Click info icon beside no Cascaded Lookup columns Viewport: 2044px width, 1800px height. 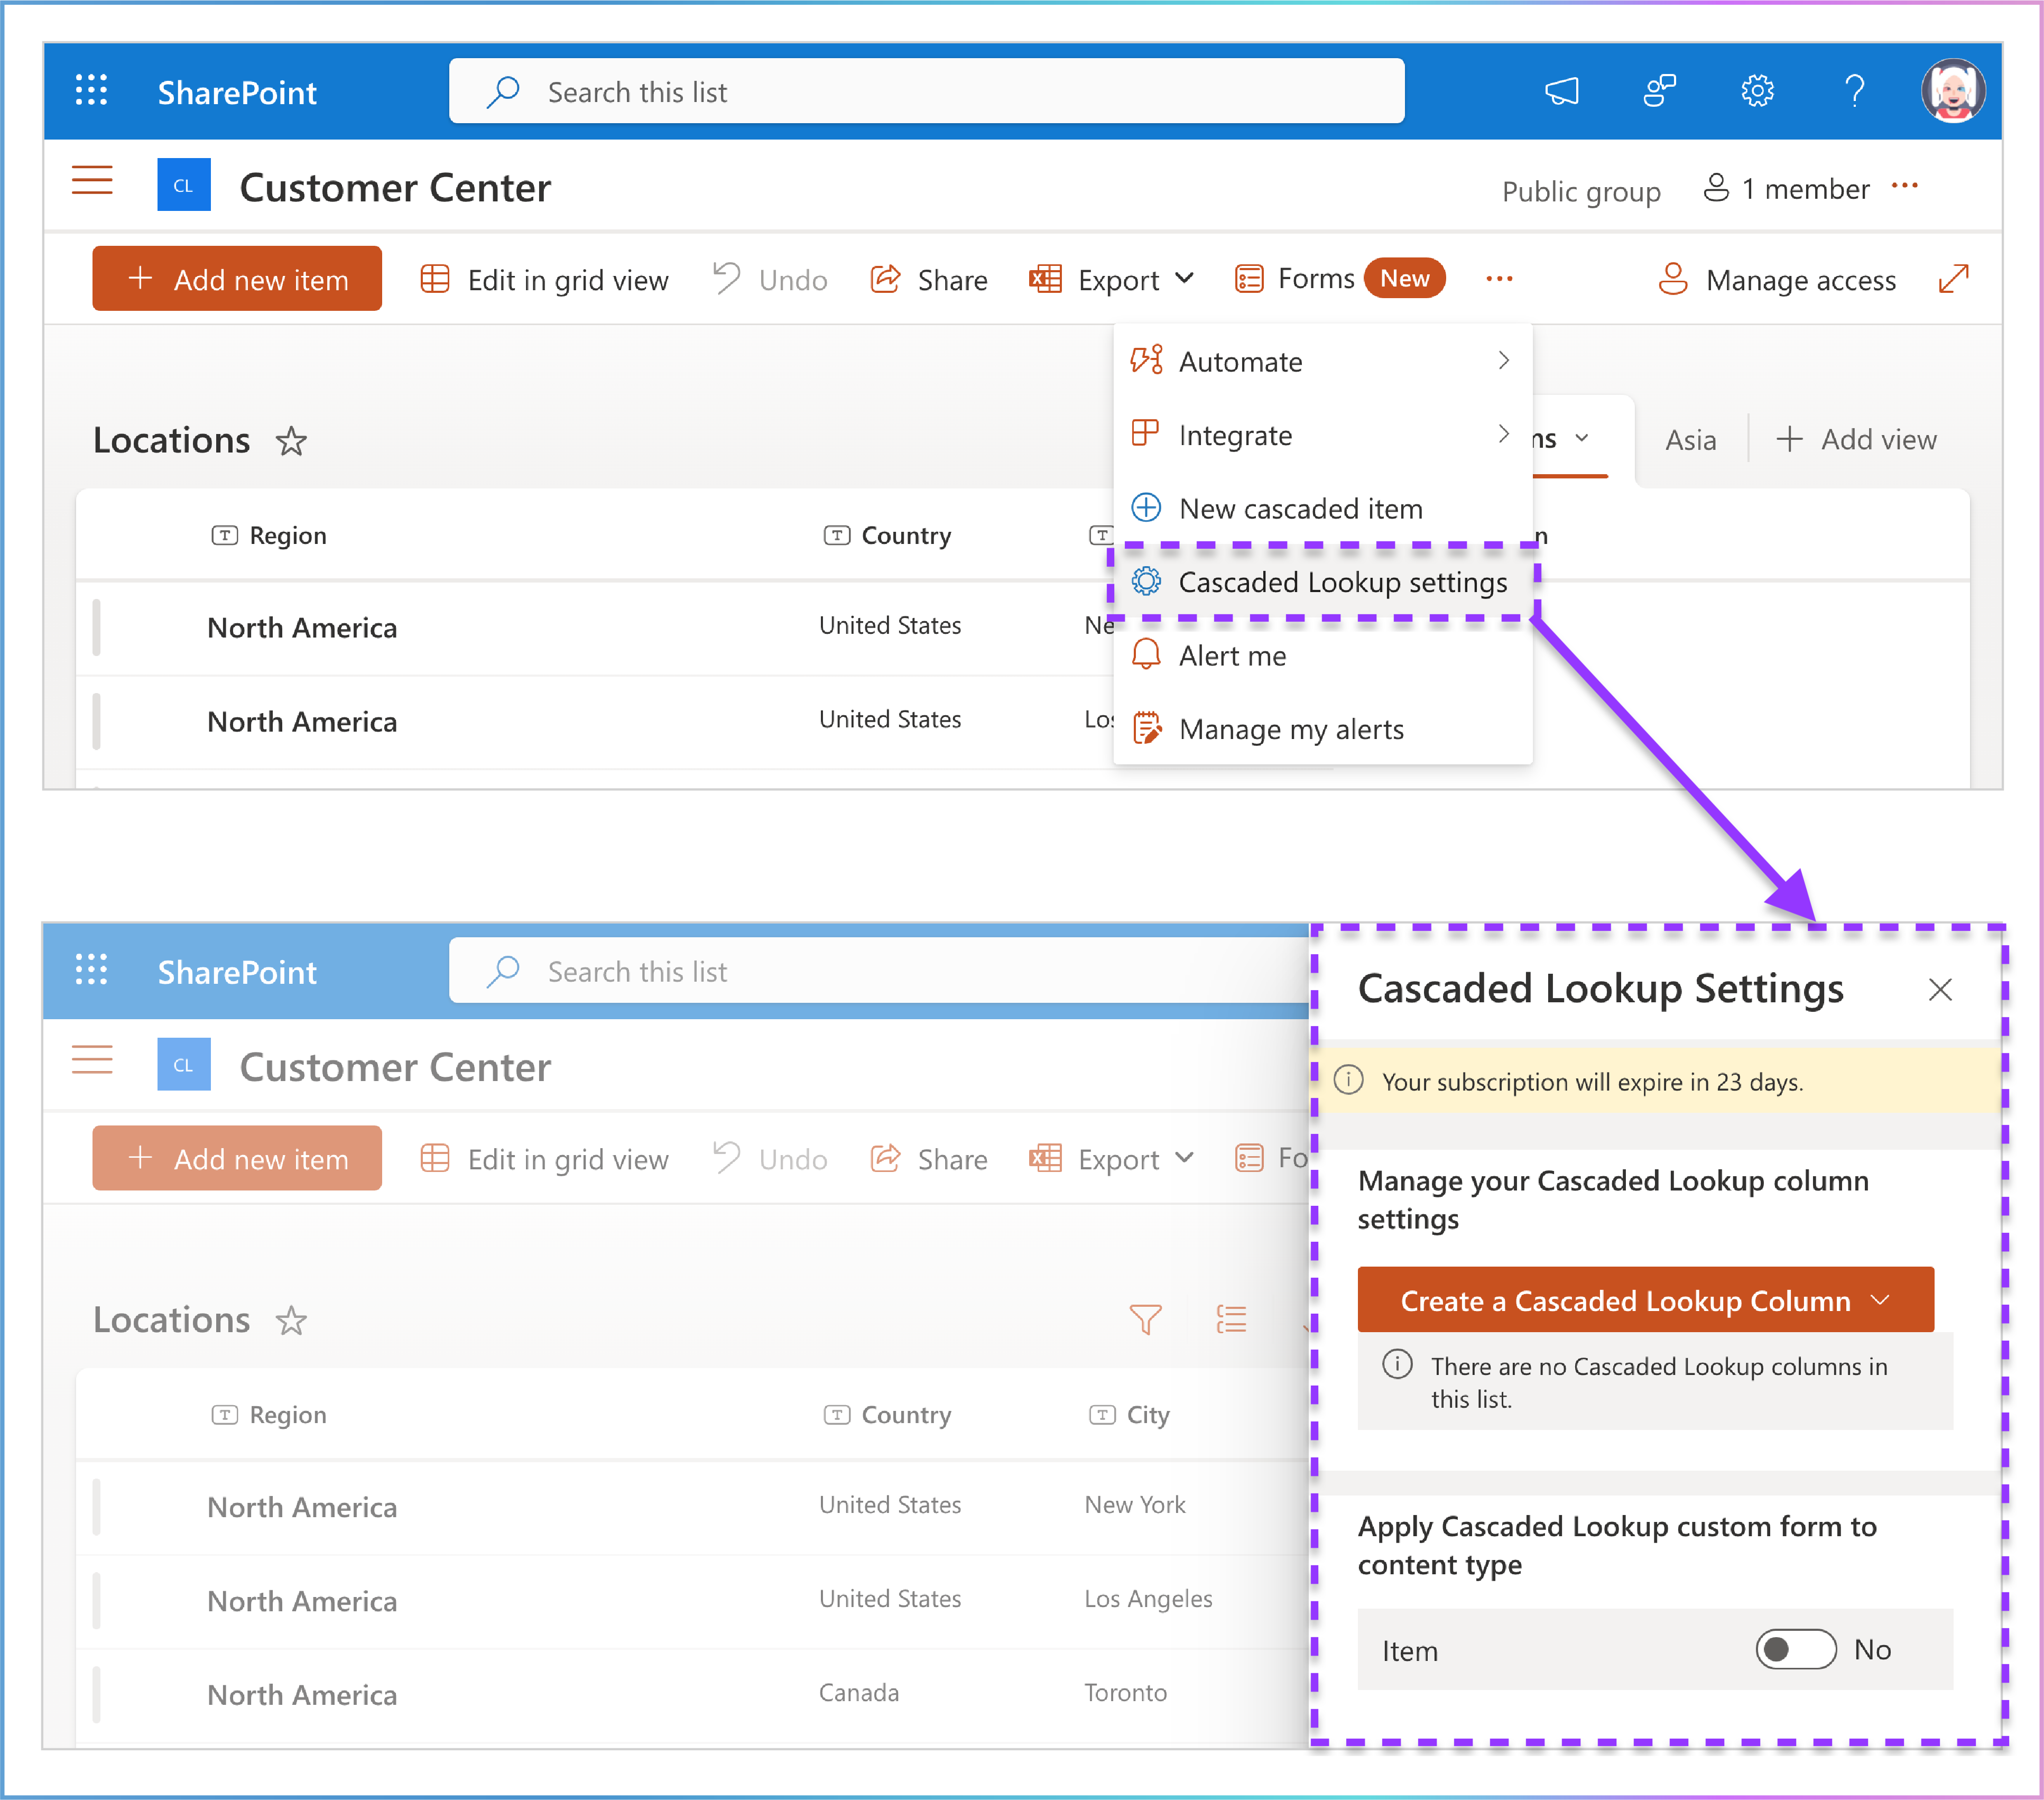coord(1397,1364)
